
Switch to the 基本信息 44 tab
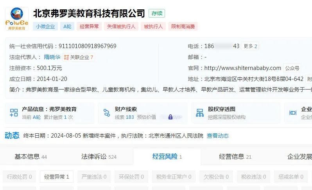coord(30,157)
